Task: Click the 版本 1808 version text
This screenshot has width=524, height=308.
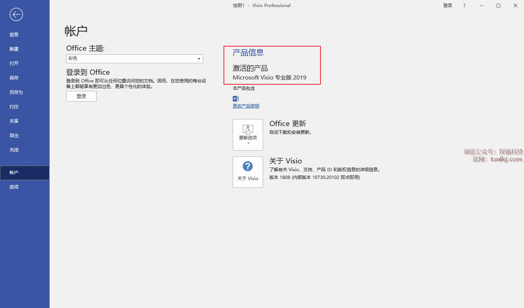Action: tap(315, 177)
